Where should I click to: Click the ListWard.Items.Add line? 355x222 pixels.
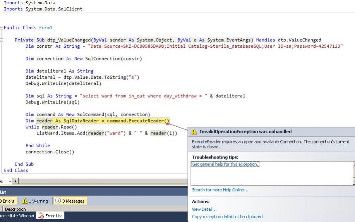[x=107, y=133]
